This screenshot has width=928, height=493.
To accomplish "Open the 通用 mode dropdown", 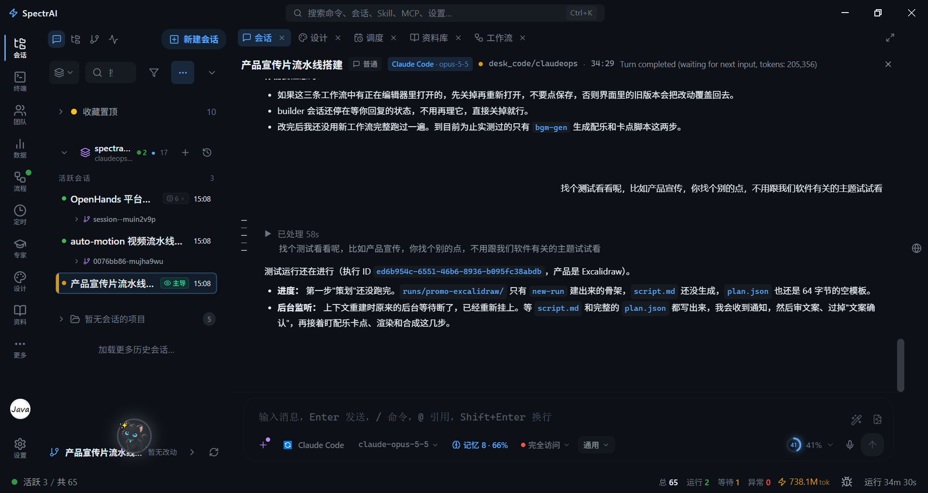I will [x=595, y=445].
